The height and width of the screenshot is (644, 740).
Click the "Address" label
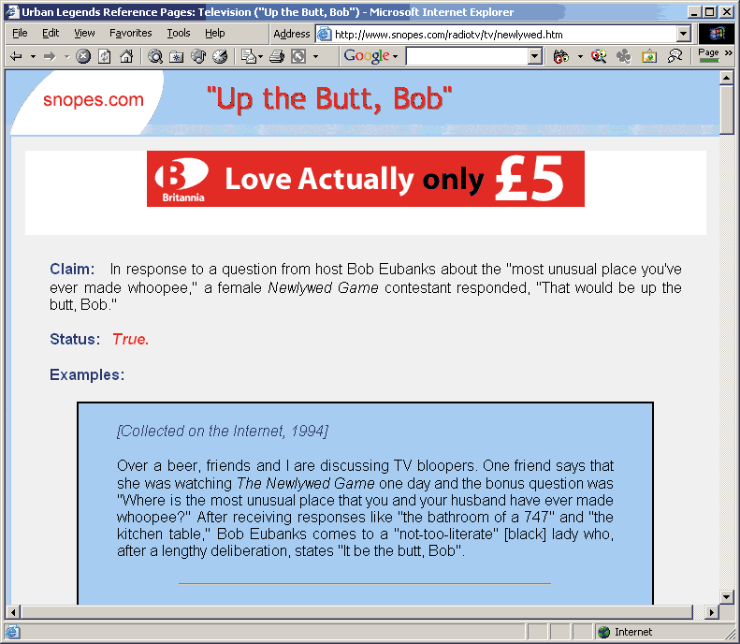[292, 34]
